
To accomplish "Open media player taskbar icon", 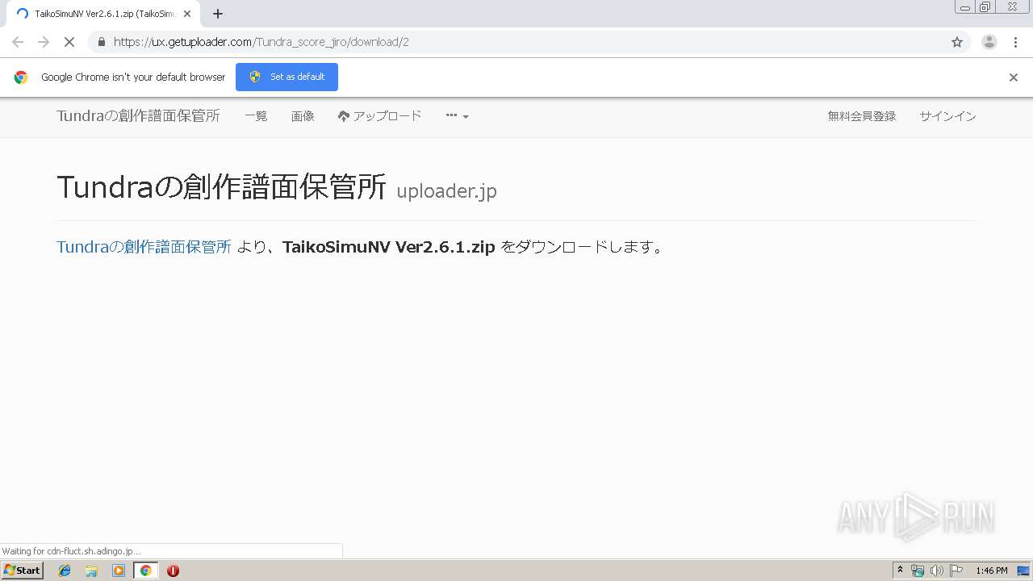I will coord(119,571).
